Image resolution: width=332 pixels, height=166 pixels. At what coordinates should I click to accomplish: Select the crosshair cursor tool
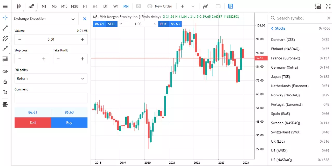(5, 18)
